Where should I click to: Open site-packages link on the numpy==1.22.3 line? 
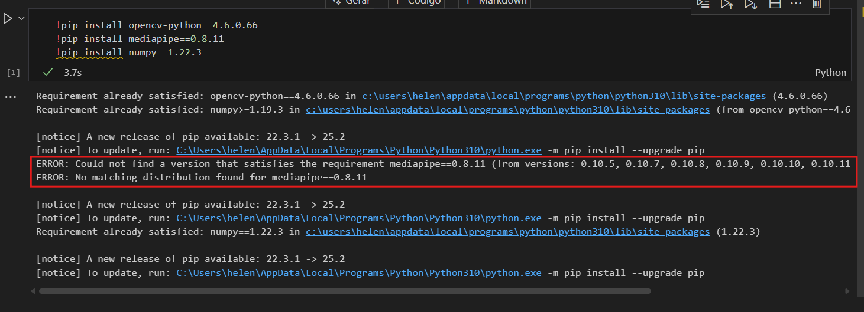(x=507, y=232)
